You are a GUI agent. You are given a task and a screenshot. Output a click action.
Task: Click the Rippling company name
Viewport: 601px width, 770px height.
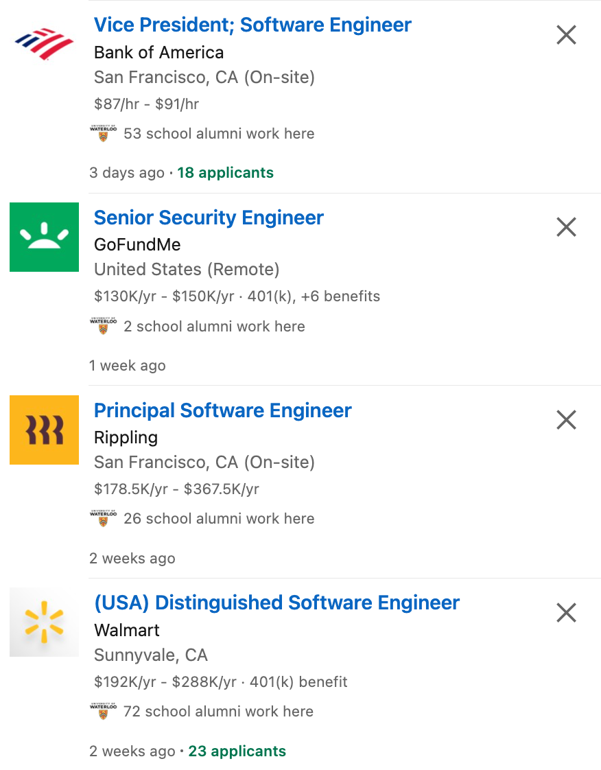point(126,438)
